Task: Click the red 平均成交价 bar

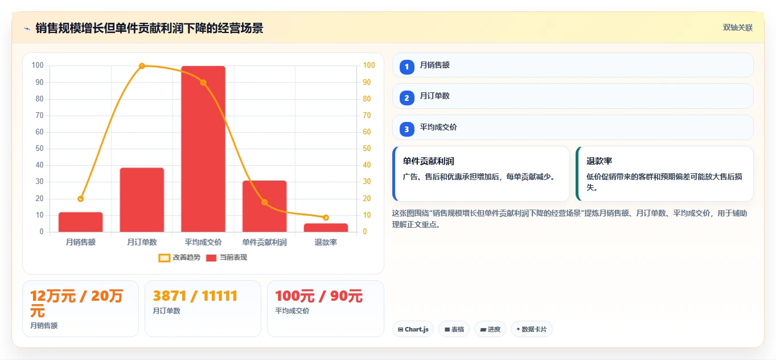Action: [x=203, y=149]
